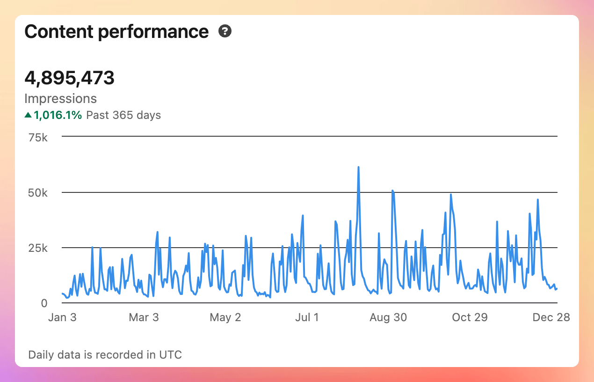Click the help question mark icon
The height and width of the screenshot is (382, 594).
coord(225,31)
